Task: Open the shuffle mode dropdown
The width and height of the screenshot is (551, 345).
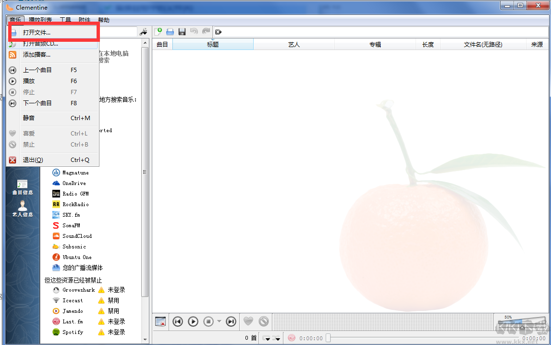Action: tap(277, 338)
